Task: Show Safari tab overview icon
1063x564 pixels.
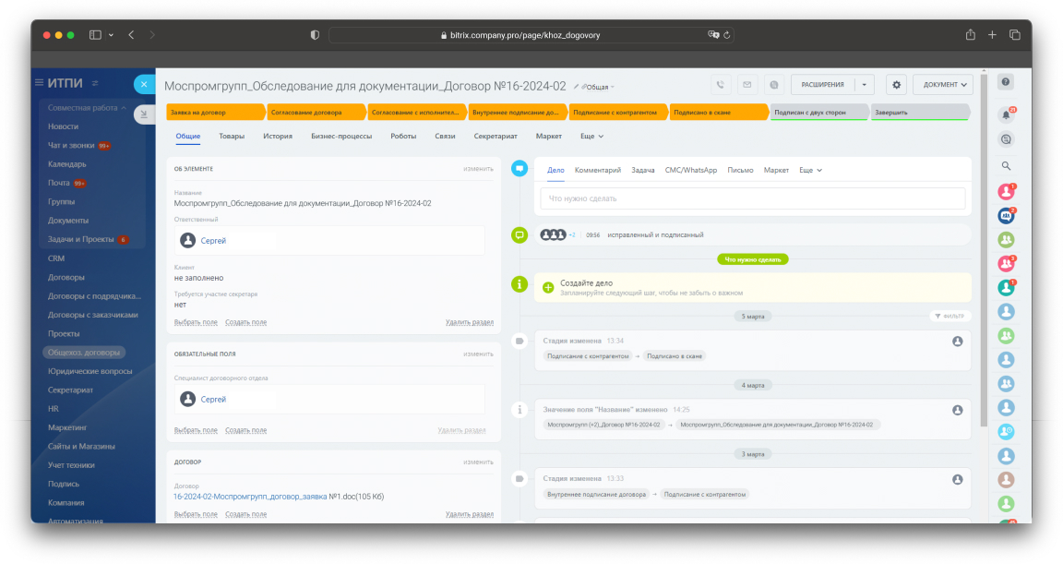Action: coord(1015,35)
